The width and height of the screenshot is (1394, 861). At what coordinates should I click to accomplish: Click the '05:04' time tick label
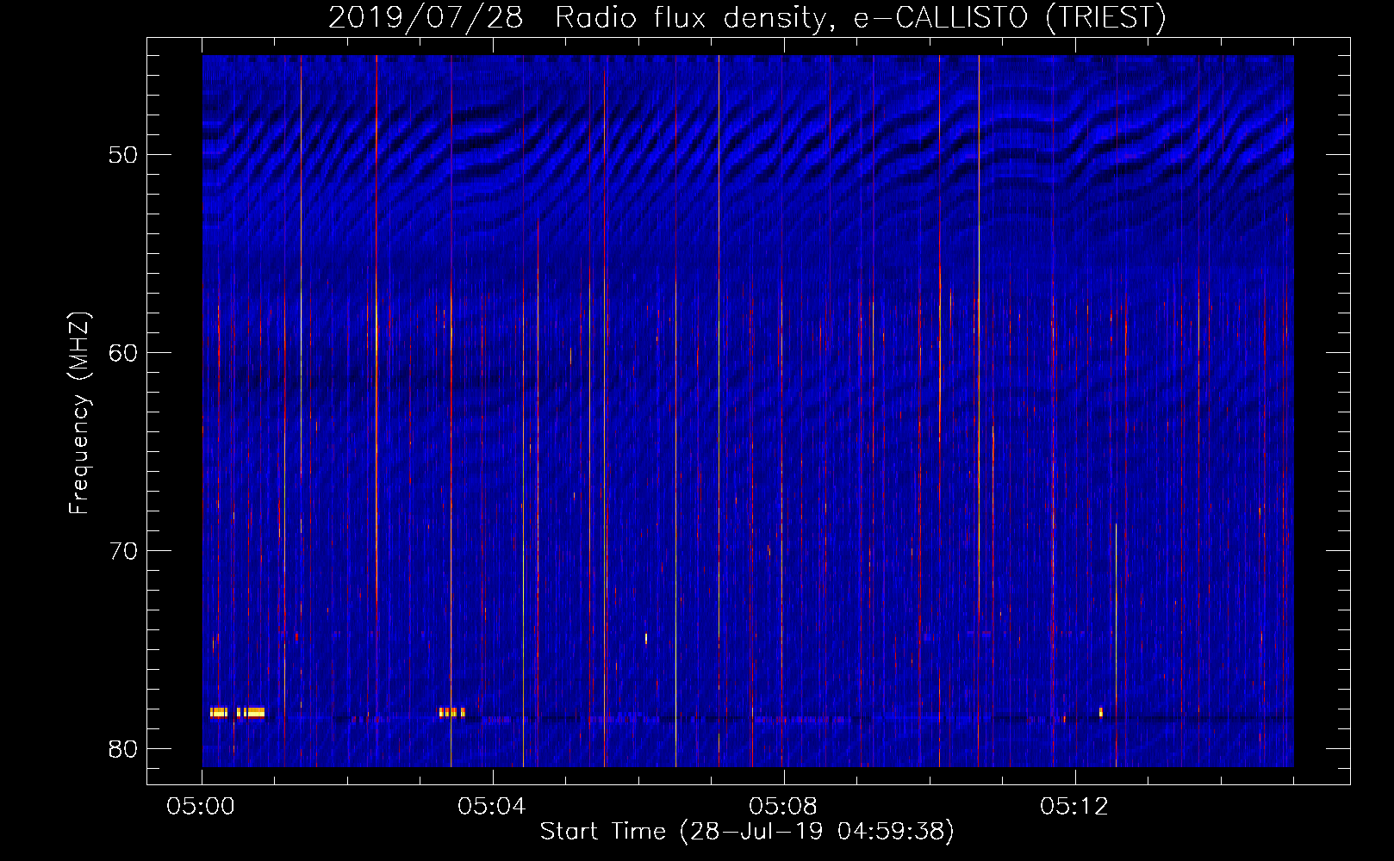492,806
